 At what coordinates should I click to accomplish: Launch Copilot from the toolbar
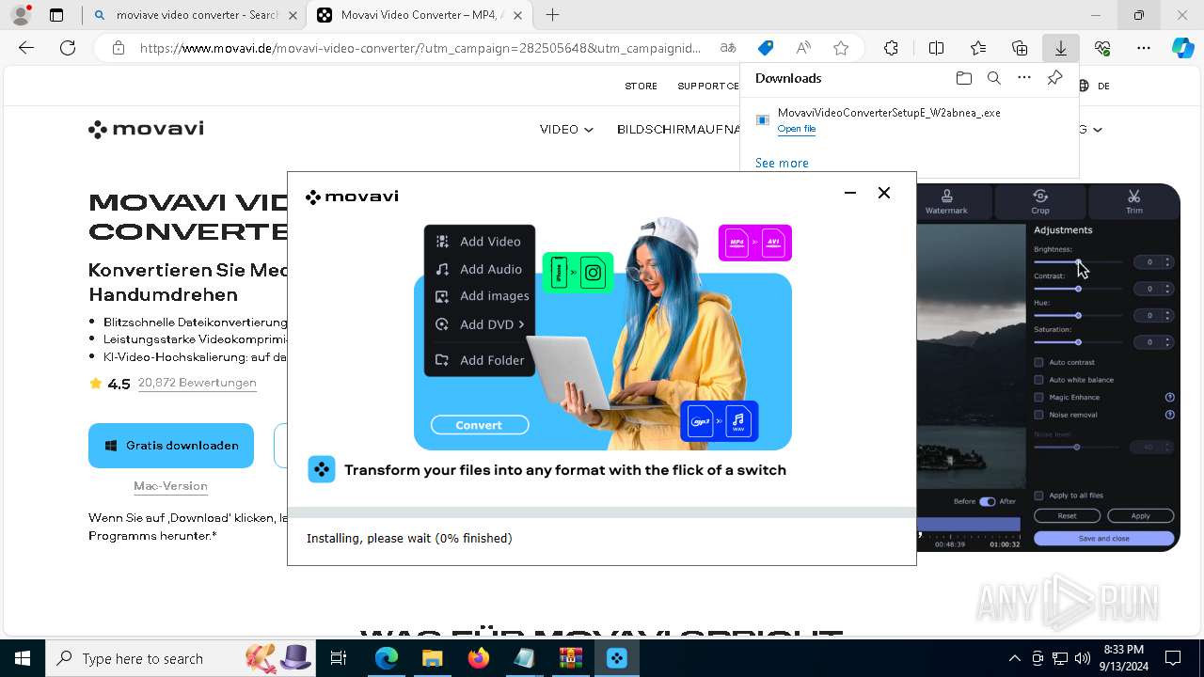tap(1183, 48)
